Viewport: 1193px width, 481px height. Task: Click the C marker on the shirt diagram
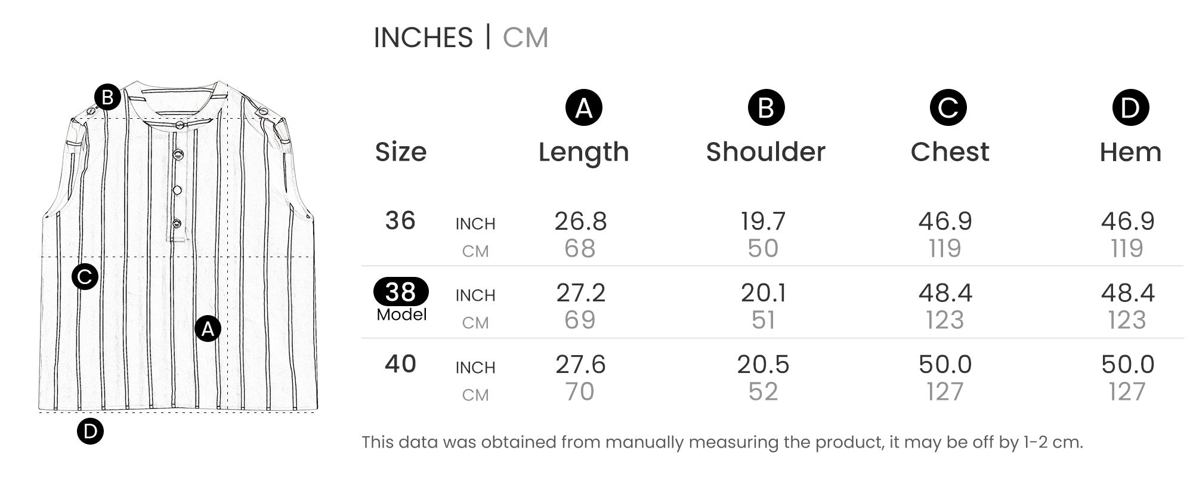click(x=85, y=276)
